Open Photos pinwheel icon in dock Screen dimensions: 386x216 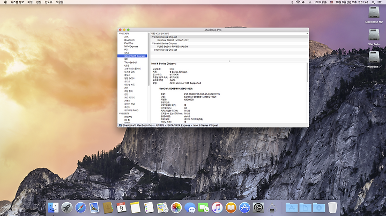(176, 207)
